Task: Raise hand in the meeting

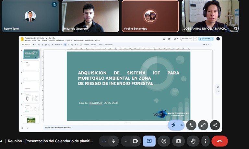Action: coord(193,141)
